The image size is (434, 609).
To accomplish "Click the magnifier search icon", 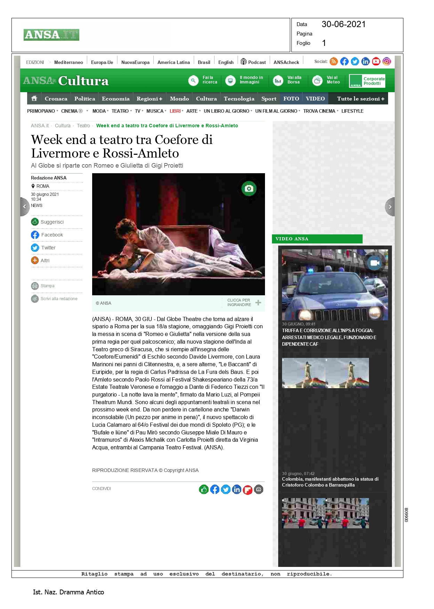I will pos(193,81).
